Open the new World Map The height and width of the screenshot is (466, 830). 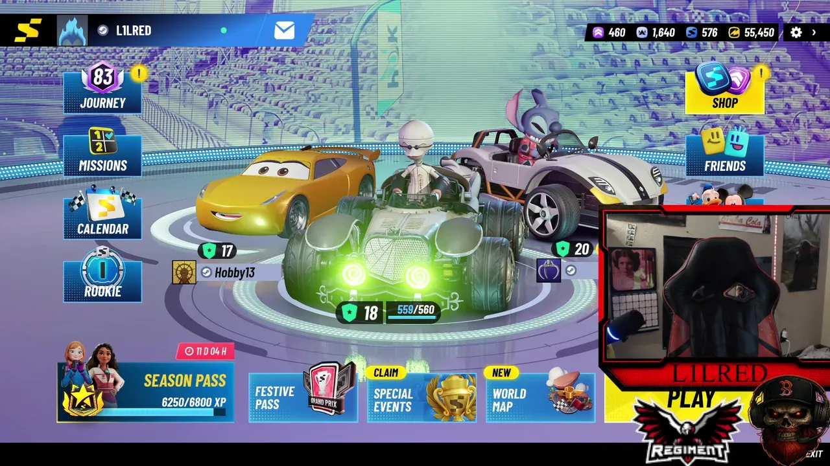[540, 397]
